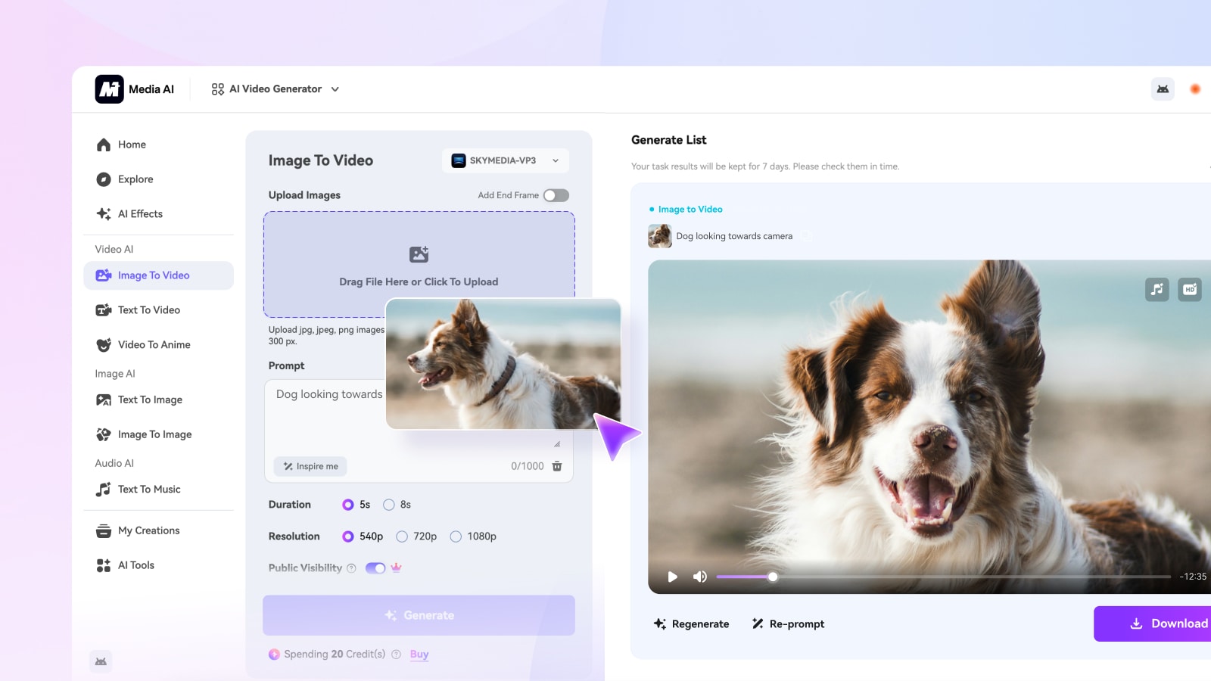The height and width of the screenshot is (681, 1211).
Task: Click Public Visibility help icon
Action: [x=351, y=568]
